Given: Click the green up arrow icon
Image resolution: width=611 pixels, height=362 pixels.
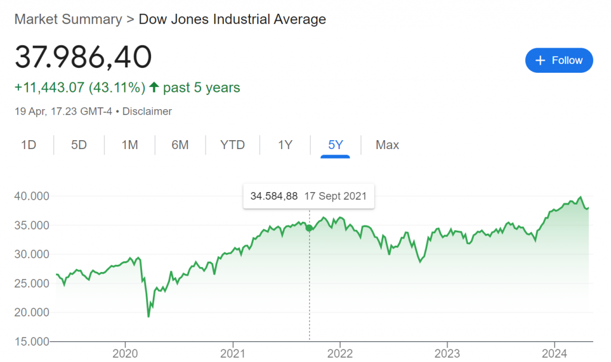Looking at the screenshot, I should (x=154, y=88).
